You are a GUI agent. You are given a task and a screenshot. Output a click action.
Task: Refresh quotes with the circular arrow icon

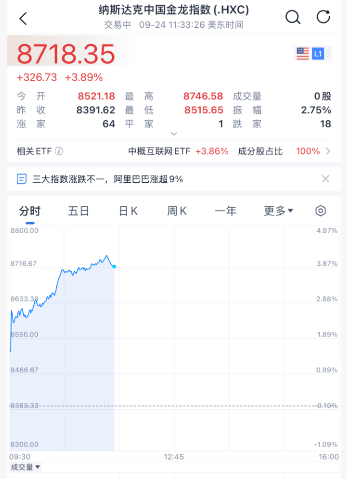(323, 17)
